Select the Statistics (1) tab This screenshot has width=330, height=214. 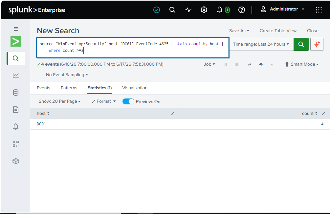100,88
